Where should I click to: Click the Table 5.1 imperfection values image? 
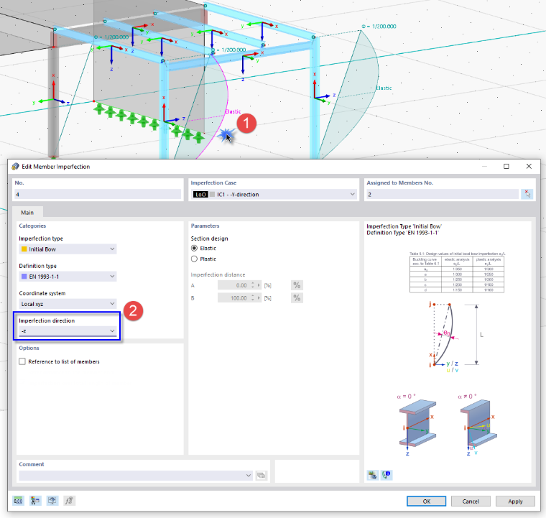click(x=457, y=272)
